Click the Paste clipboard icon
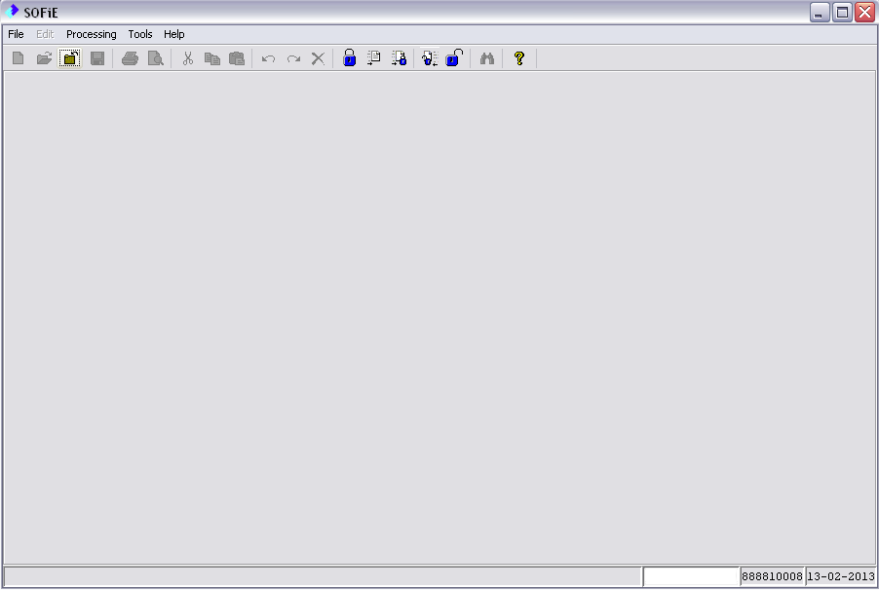The image size is (879, 590). tap(237, 58)
